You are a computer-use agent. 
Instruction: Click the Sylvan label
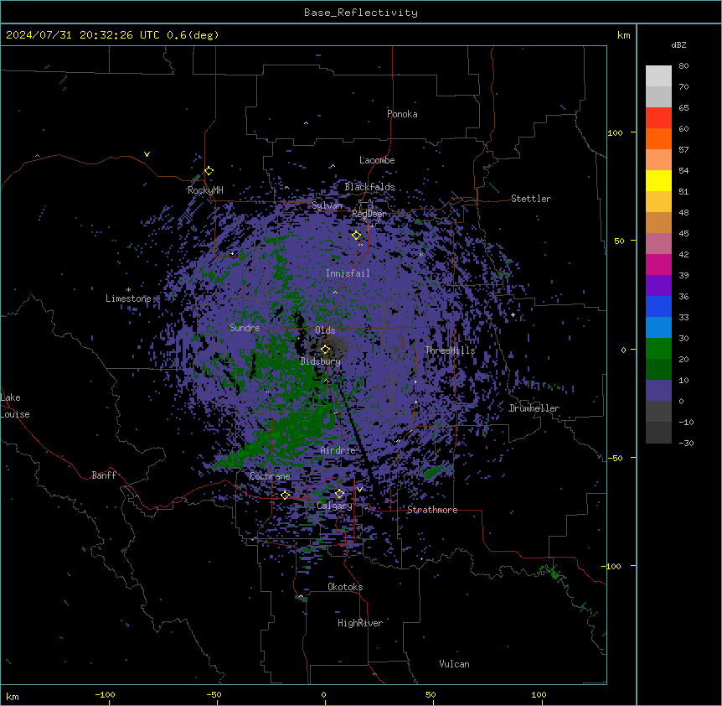(x=327, y=205)
